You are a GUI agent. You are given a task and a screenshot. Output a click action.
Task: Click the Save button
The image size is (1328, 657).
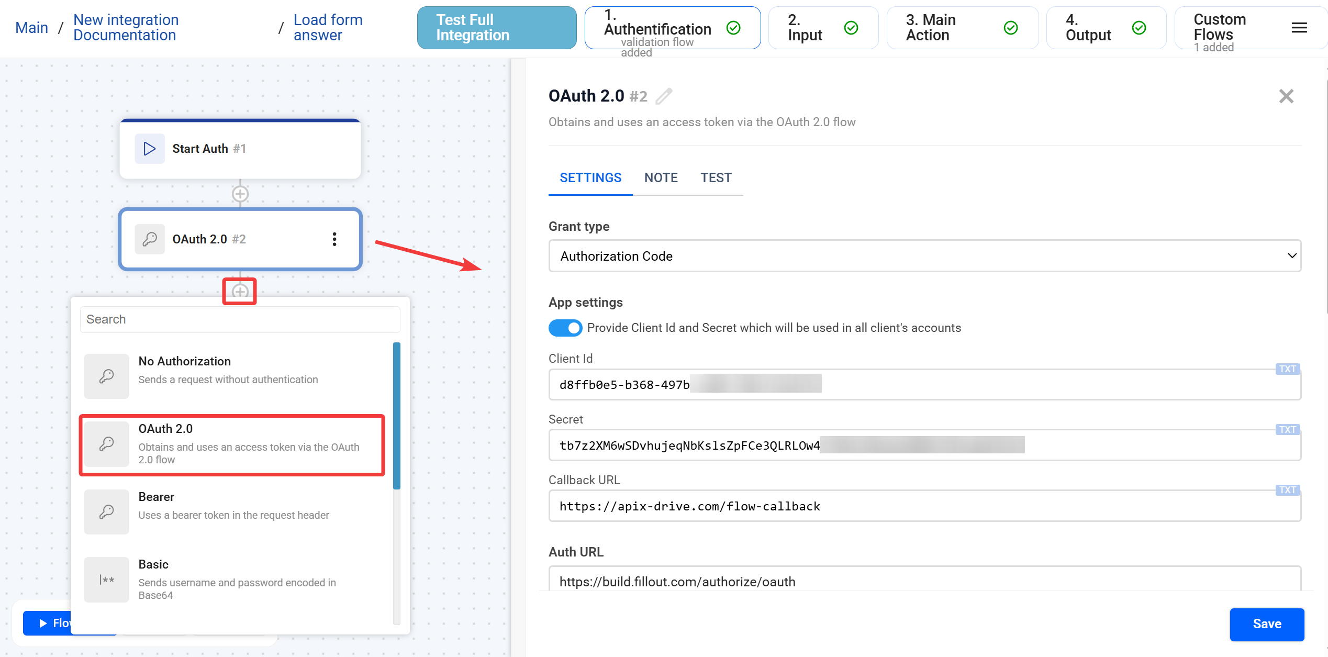tap(1267, 624)
